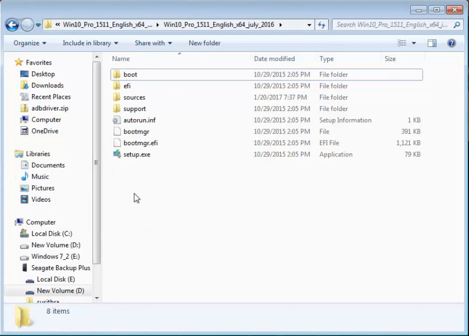469x336 pixels.
Task: Open the Pictures library
Action: pos(43,188)
